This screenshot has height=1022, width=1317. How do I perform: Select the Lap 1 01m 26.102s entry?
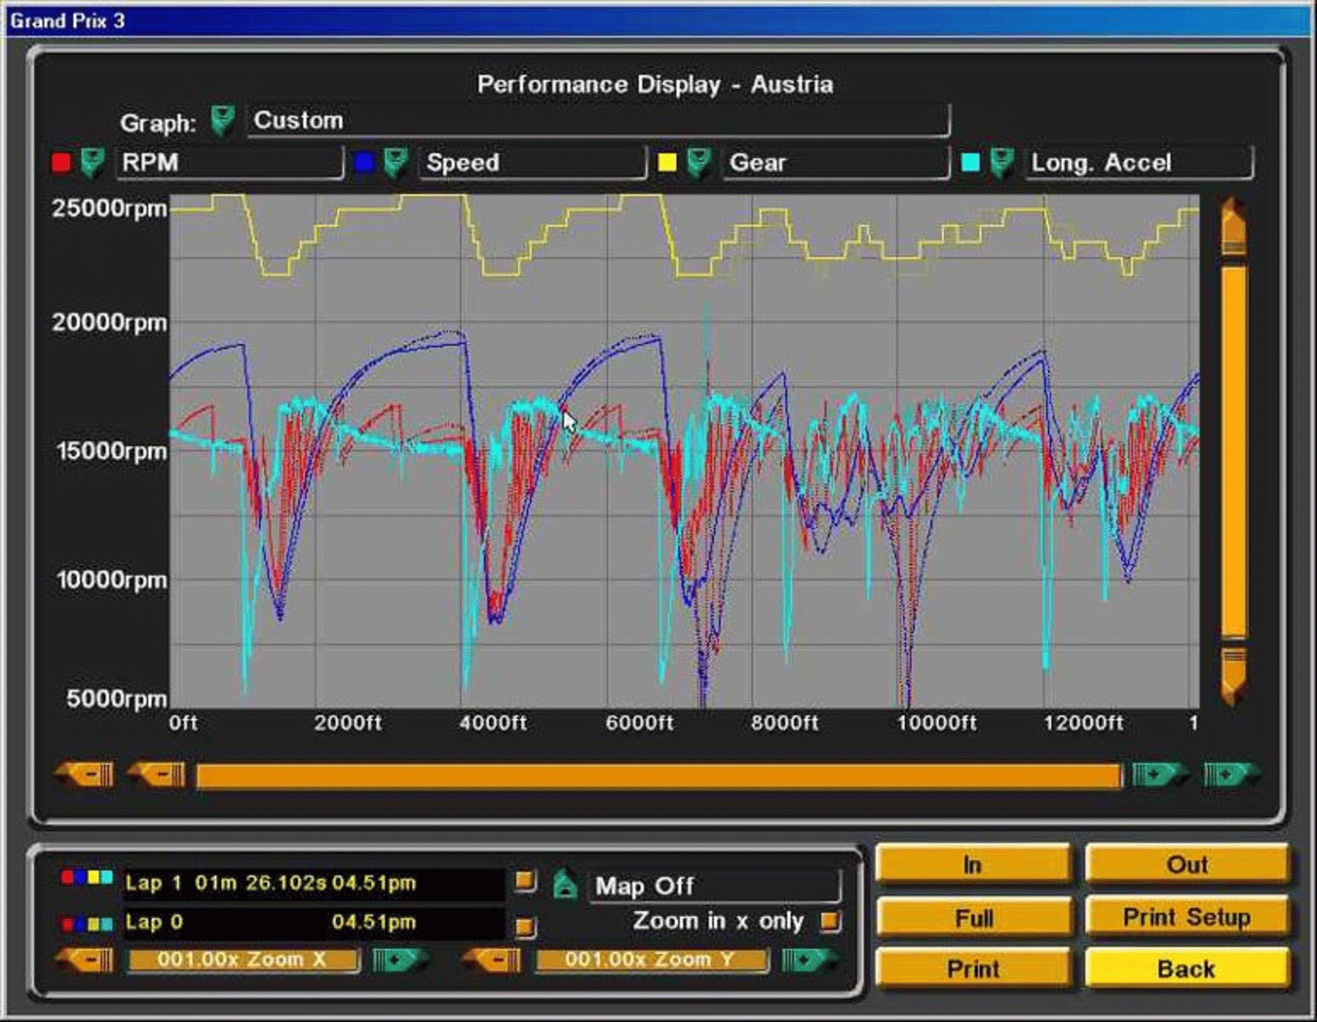pos(312,884)
